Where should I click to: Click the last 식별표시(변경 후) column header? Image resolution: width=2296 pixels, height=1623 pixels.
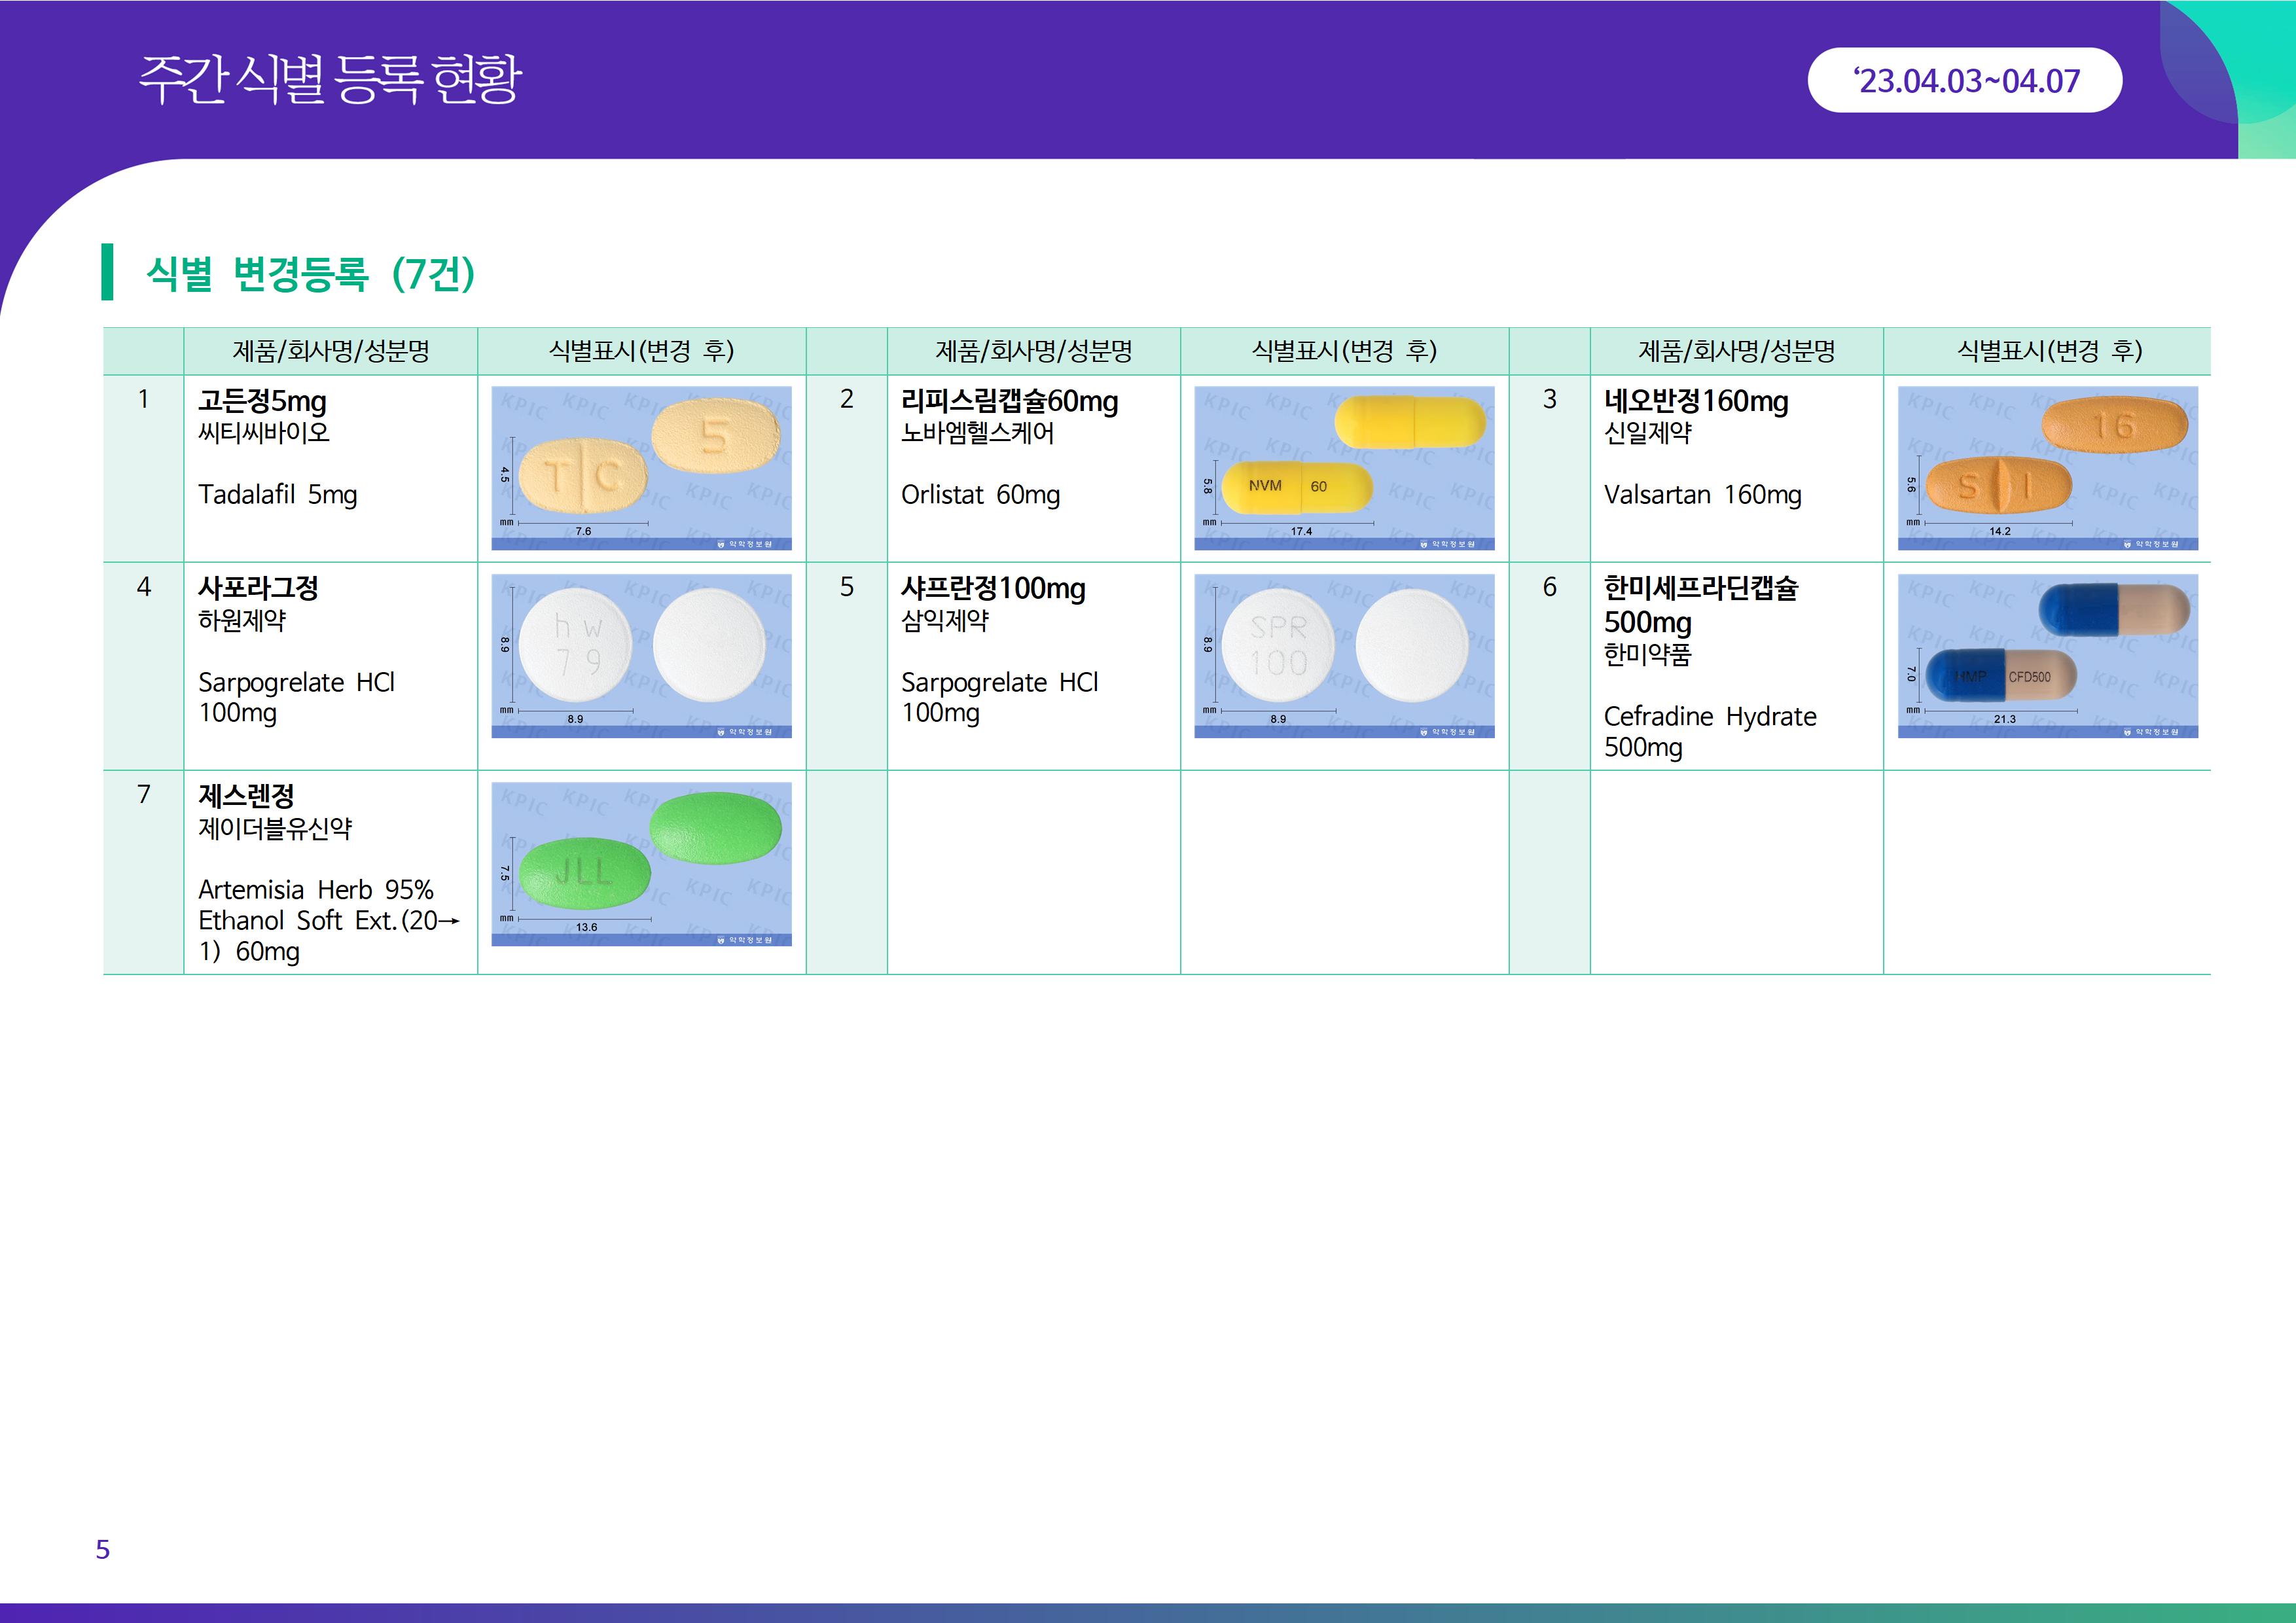click(2047, 351)
